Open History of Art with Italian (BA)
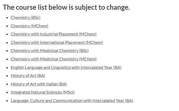Image resolution: width=179 pixels, height=111 pixels. pyautogui.click(x=39, y=84)
